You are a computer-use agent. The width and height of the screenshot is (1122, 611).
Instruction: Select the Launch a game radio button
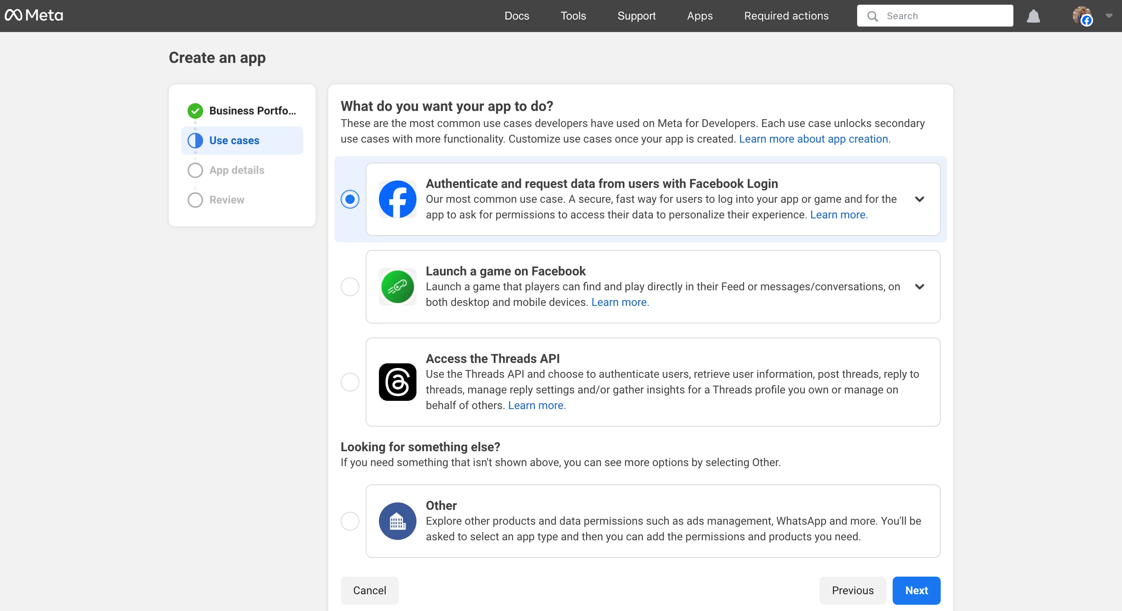350,287
